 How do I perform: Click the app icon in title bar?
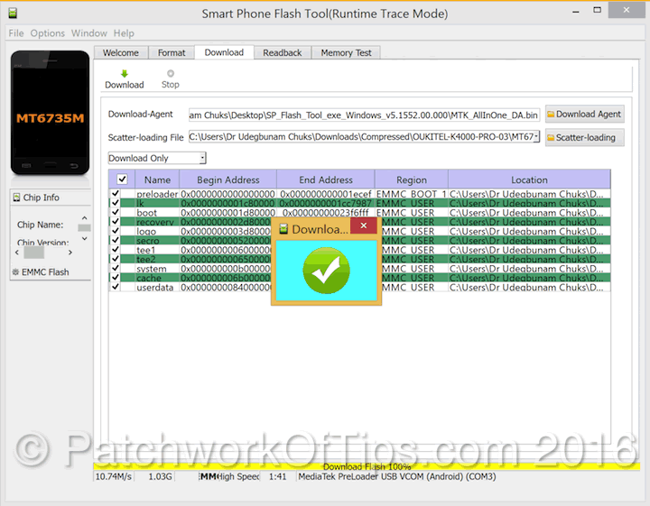point(13,14)
